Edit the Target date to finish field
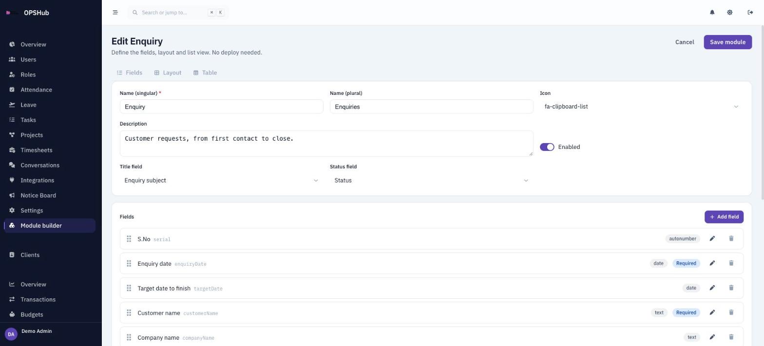764x346 pixels. tap(712, 288)
